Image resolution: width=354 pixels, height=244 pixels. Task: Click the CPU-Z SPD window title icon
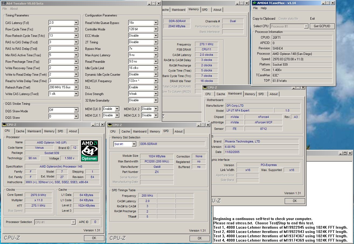click(x=109, y=125)
